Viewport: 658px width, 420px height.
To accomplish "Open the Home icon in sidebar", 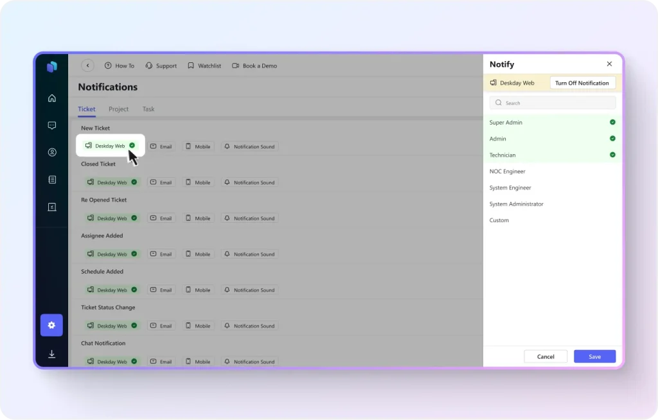I will pyautogui.click(x=52, y=98).
